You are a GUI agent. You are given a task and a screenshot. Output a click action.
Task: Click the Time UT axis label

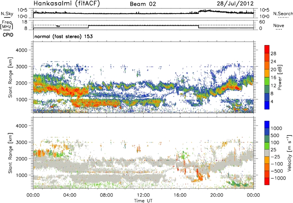143,201
